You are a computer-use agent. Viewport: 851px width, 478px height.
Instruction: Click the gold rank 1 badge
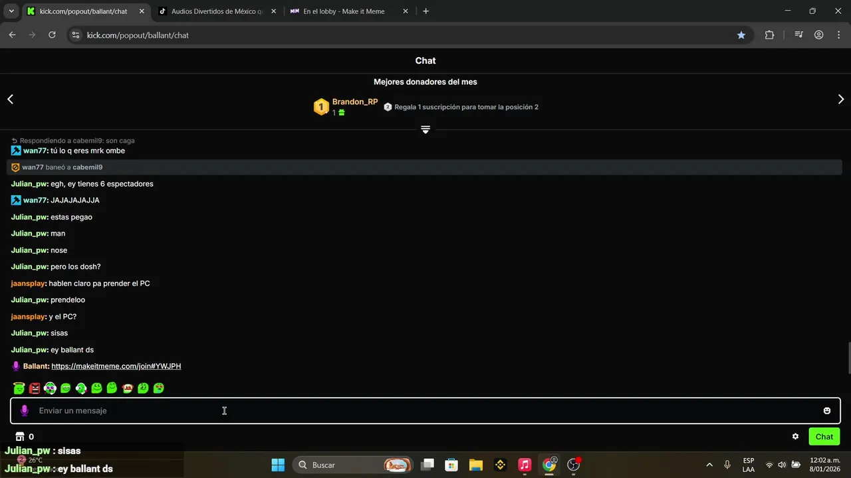coord(321,107)
